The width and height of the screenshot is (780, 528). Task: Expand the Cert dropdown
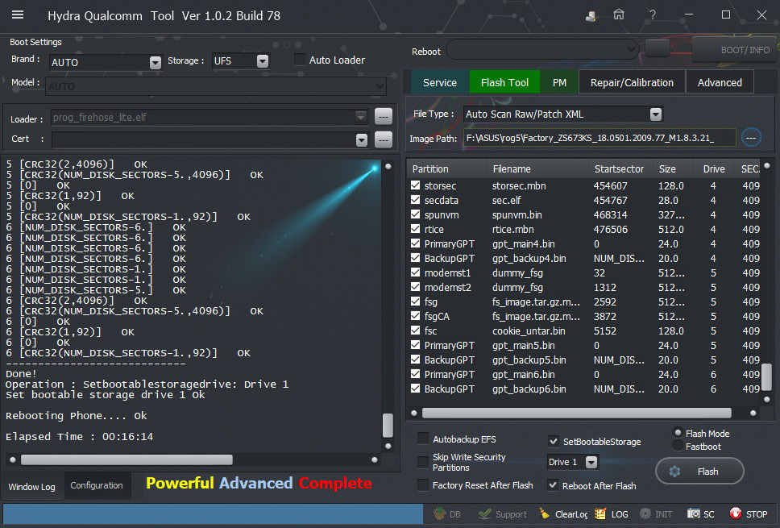pyautogui.click(x=362, y=140)
